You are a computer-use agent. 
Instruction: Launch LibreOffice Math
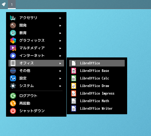pyautogui.click(x=97, y=101)
